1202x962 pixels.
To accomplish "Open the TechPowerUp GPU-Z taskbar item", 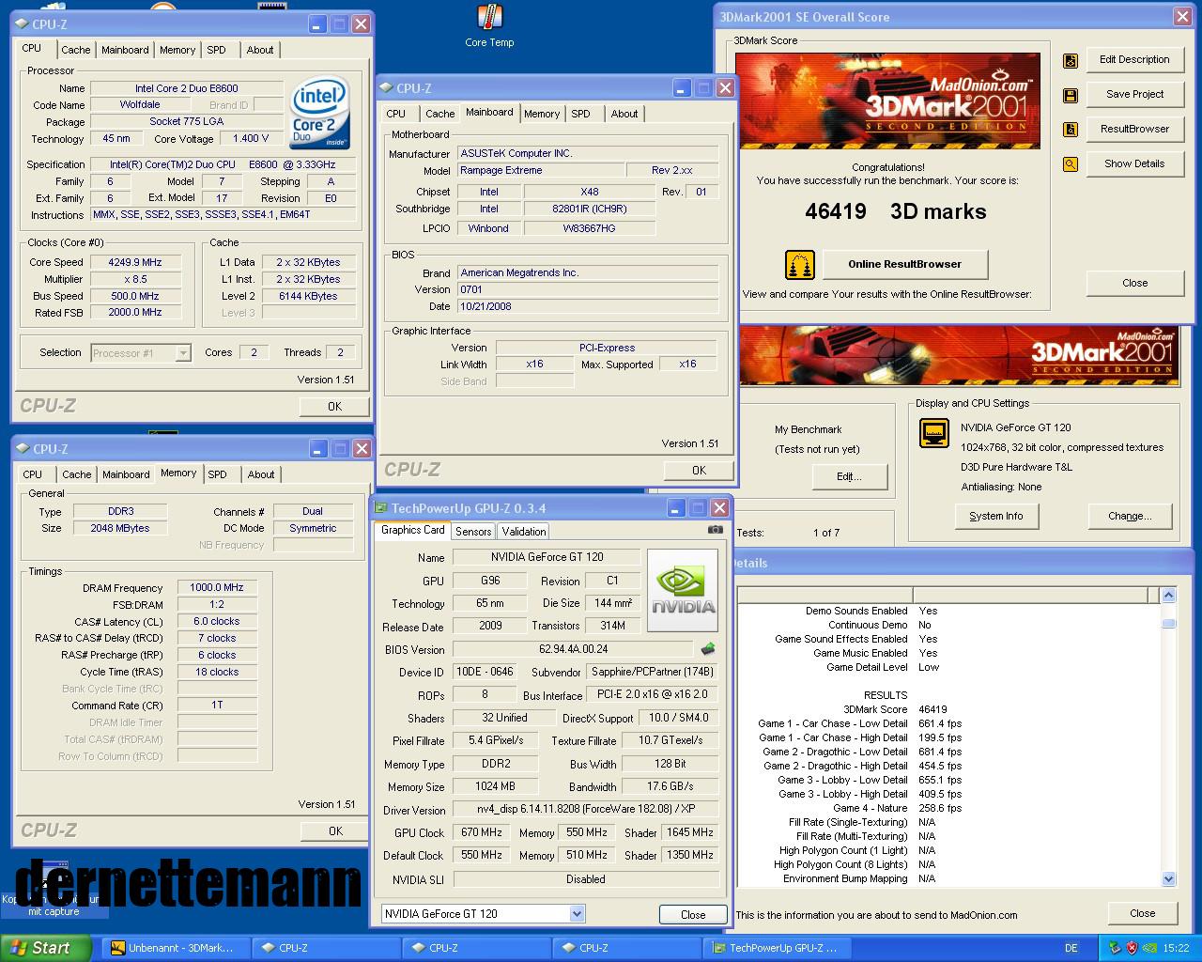I will 778,948.
